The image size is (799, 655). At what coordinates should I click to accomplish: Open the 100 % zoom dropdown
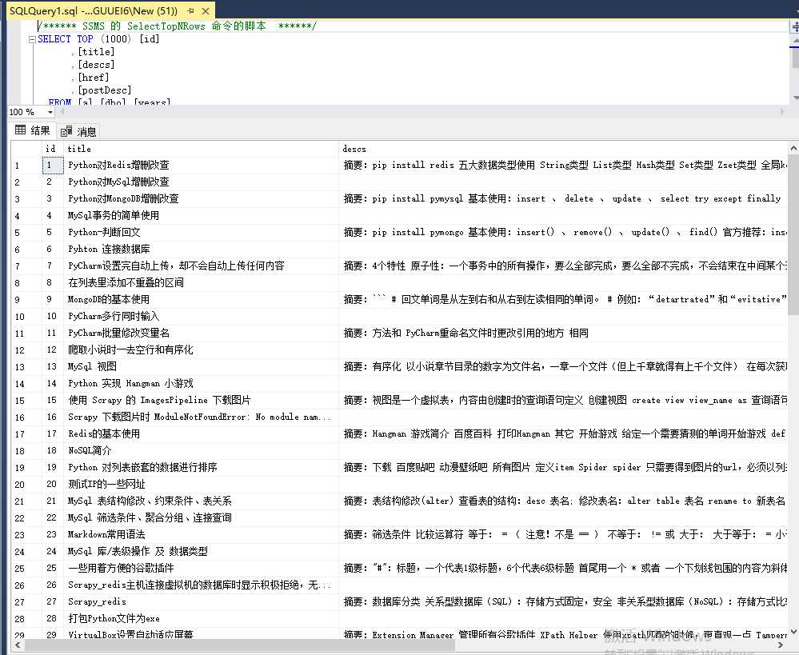click(50, 112)
